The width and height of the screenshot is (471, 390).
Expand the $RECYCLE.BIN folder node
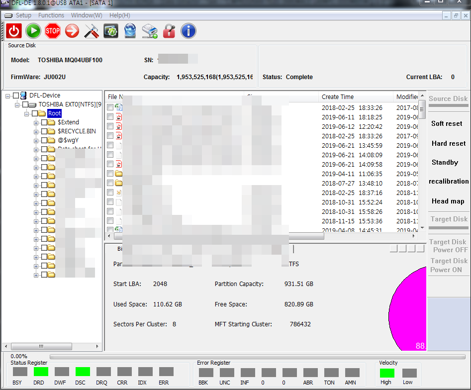(x=36, y=132)
